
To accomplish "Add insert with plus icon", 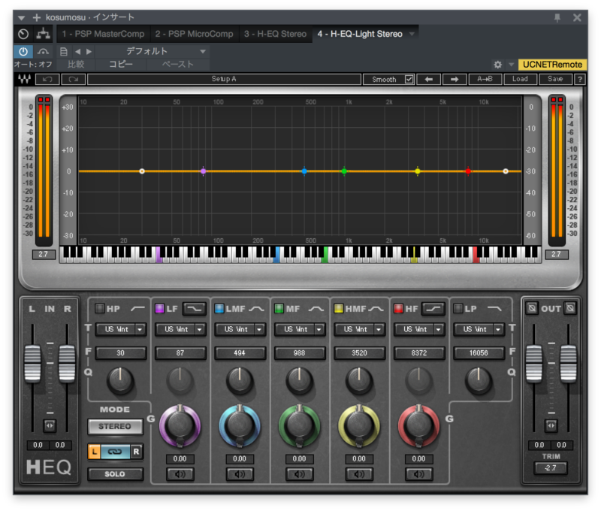I will coord(36,17).
